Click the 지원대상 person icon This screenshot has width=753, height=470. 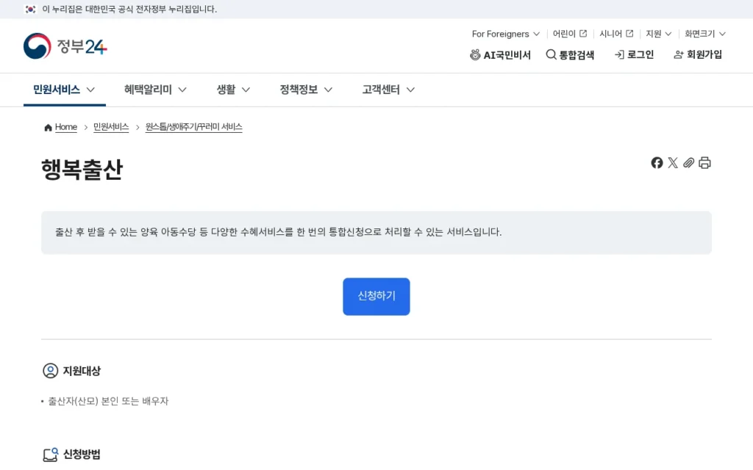(51, 371)
